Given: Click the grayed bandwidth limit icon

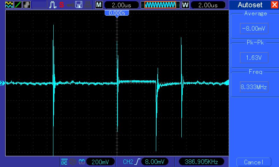Looking at the screenshot, I should (x=73, y=162).
